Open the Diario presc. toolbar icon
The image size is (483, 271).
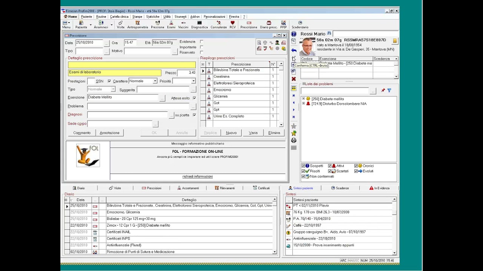pyautogui.click(x=269, y=25)
